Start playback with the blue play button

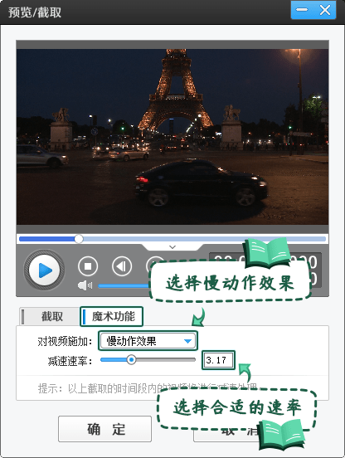(44, 270)
